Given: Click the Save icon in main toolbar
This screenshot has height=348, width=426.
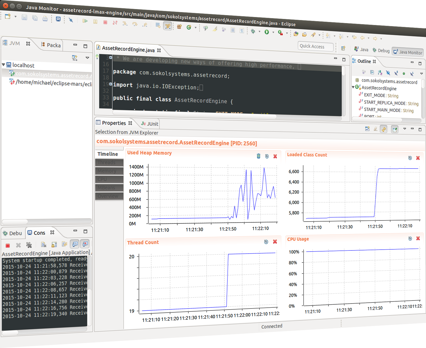Looking at the screenshot, I should (x=24, y=18).
